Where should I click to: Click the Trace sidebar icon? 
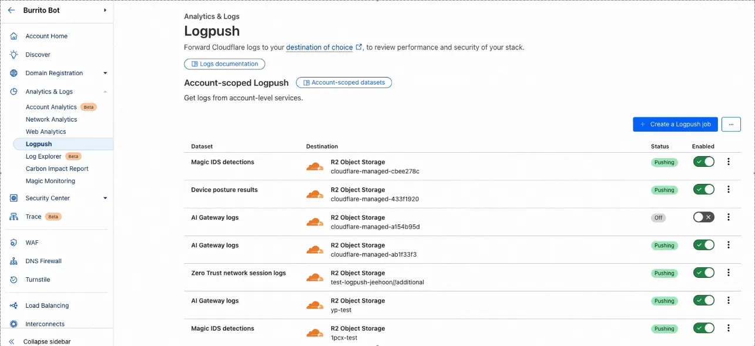click(13, 216)
